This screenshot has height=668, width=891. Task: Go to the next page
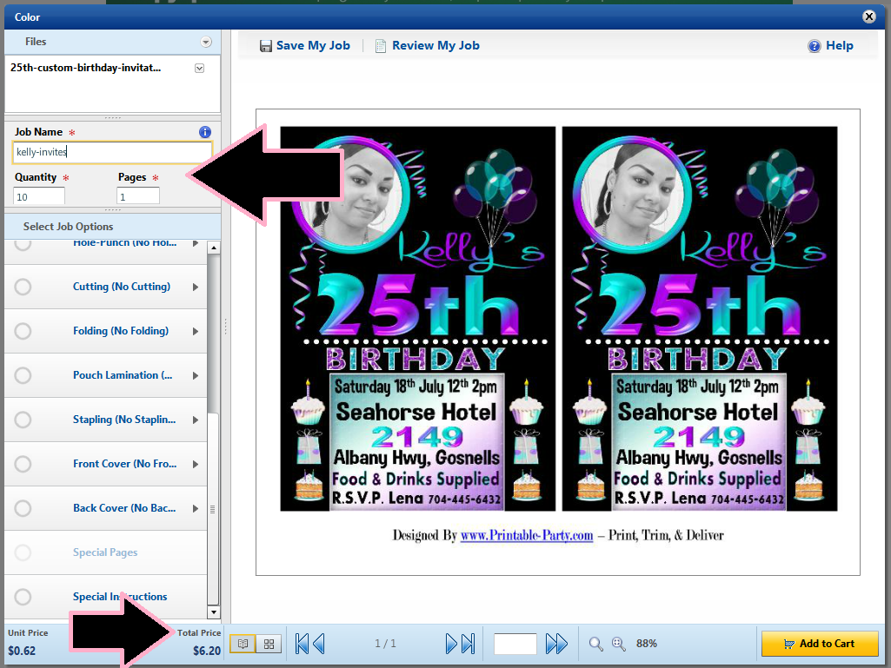pyautogui.click(x=452, y=644)
